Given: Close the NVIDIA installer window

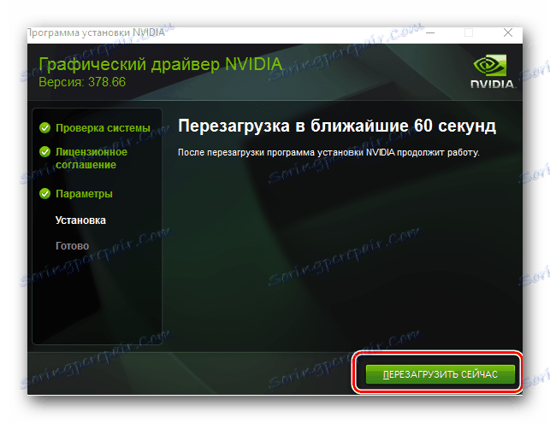Looking at the screenshot, I should click(x=508, y=32).
